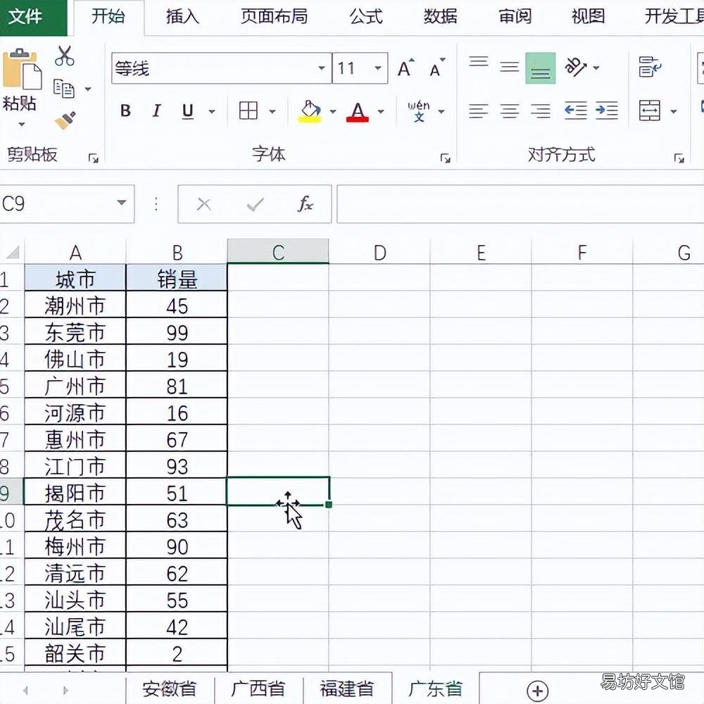
Task: Apply red font color
Action: point(358,111)
